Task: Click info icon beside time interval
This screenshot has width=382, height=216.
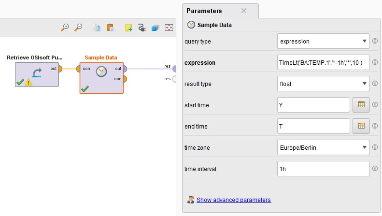Action: coord(375,169)
